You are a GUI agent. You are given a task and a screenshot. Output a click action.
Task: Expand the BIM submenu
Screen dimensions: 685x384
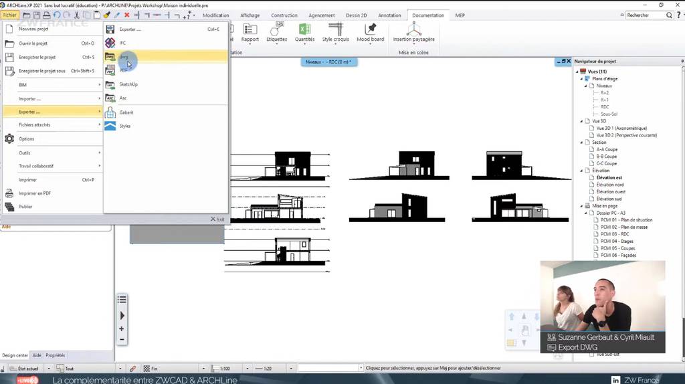coord(52,85)
